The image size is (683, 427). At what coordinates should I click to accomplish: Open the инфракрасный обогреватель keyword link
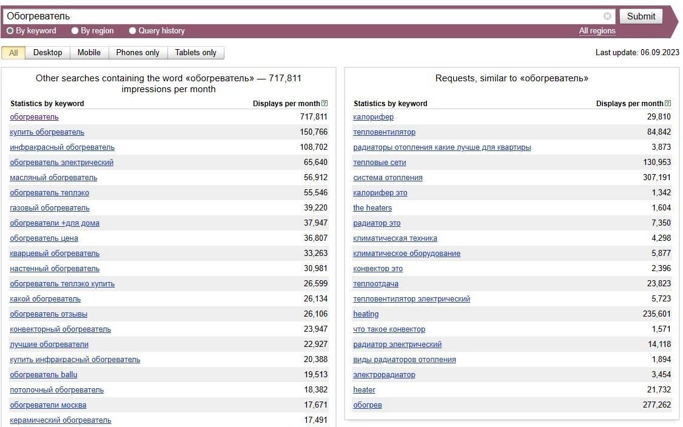pos(62,147)
